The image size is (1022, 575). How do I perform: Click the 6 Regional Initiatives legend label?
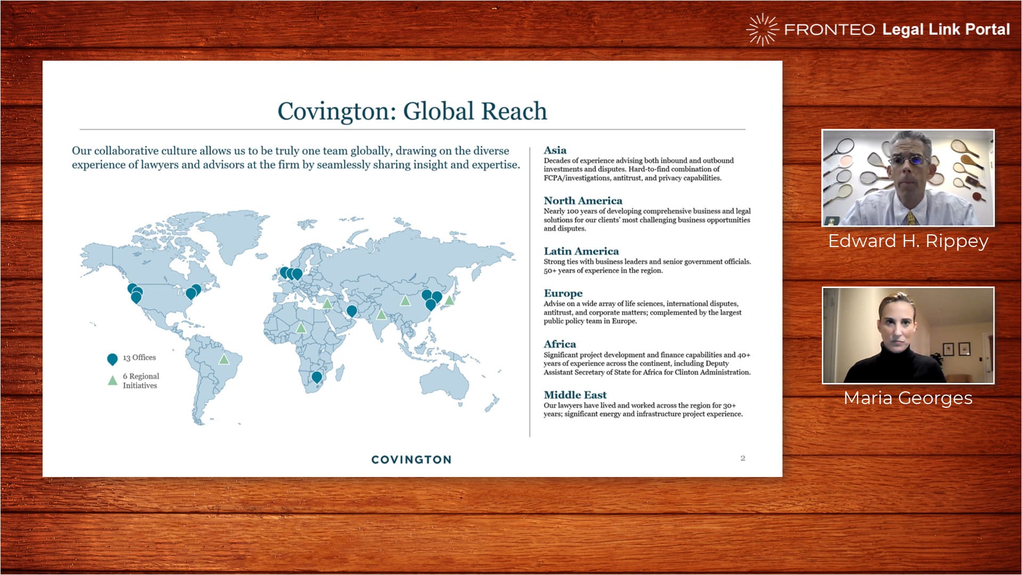click(x=141, y=381)
